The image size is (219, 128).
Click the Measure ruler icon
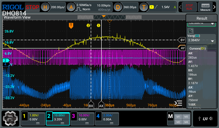[205, 5]
